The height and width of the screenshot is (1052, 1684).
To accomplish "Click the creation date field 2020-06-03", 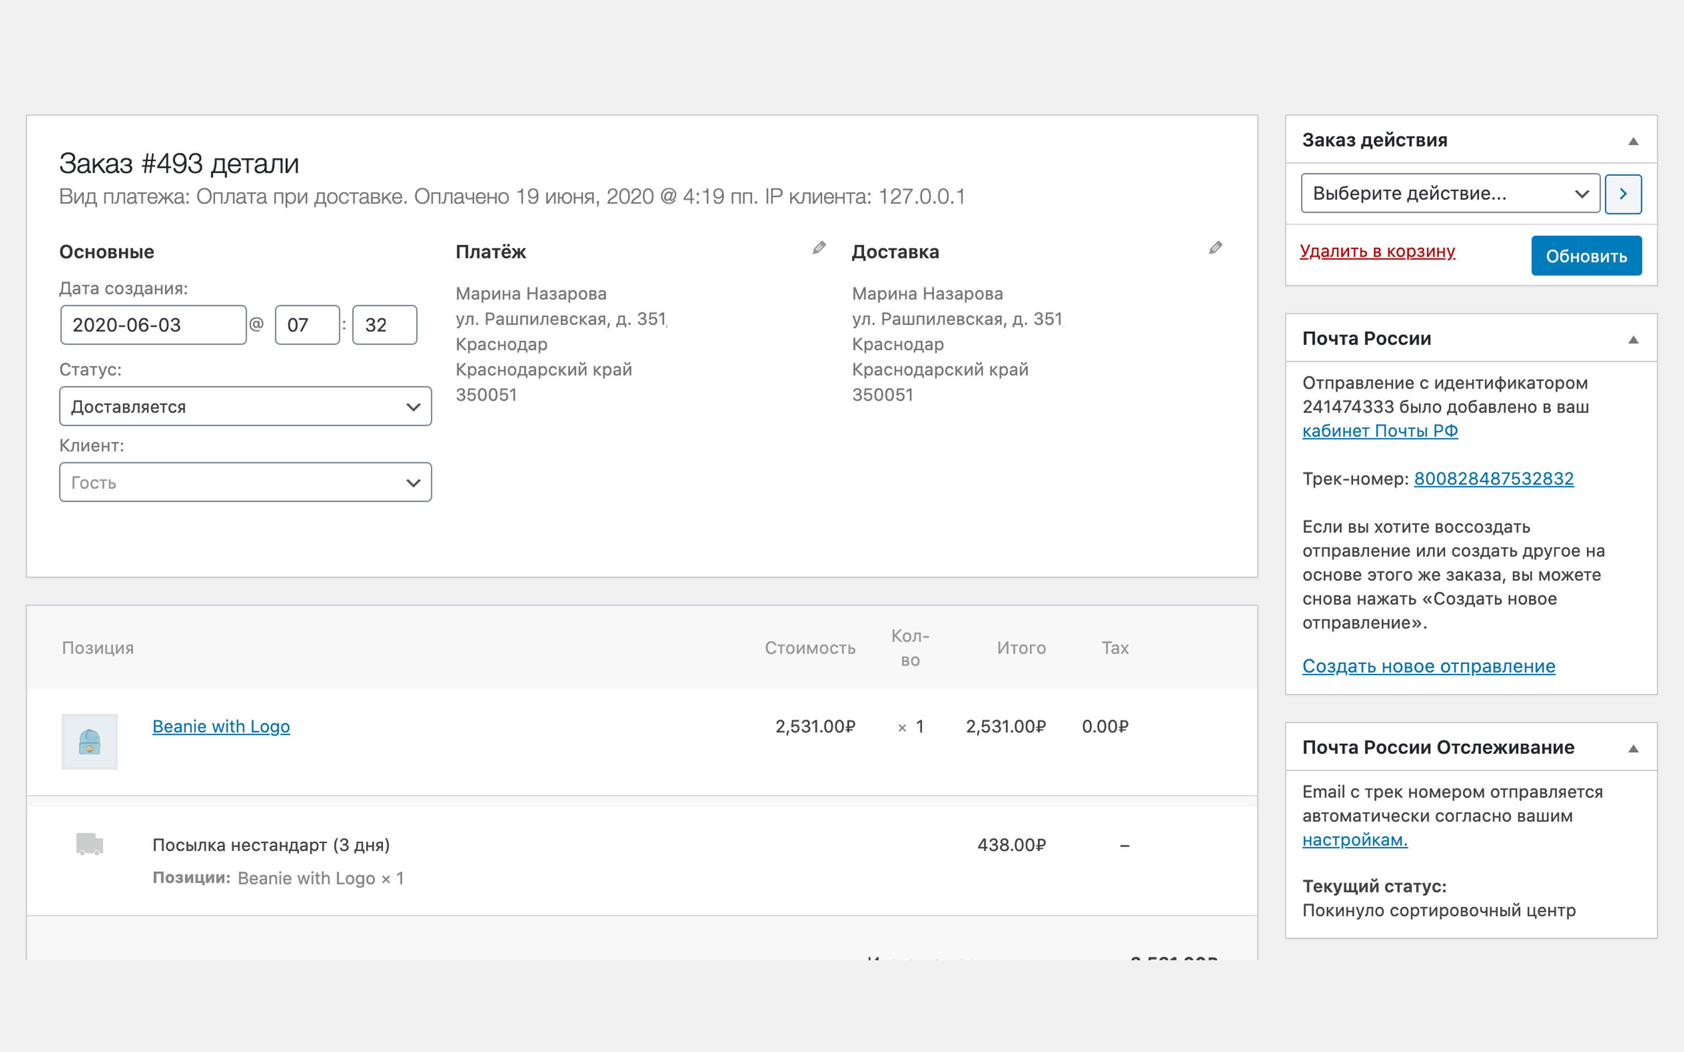I will (153, 325).
